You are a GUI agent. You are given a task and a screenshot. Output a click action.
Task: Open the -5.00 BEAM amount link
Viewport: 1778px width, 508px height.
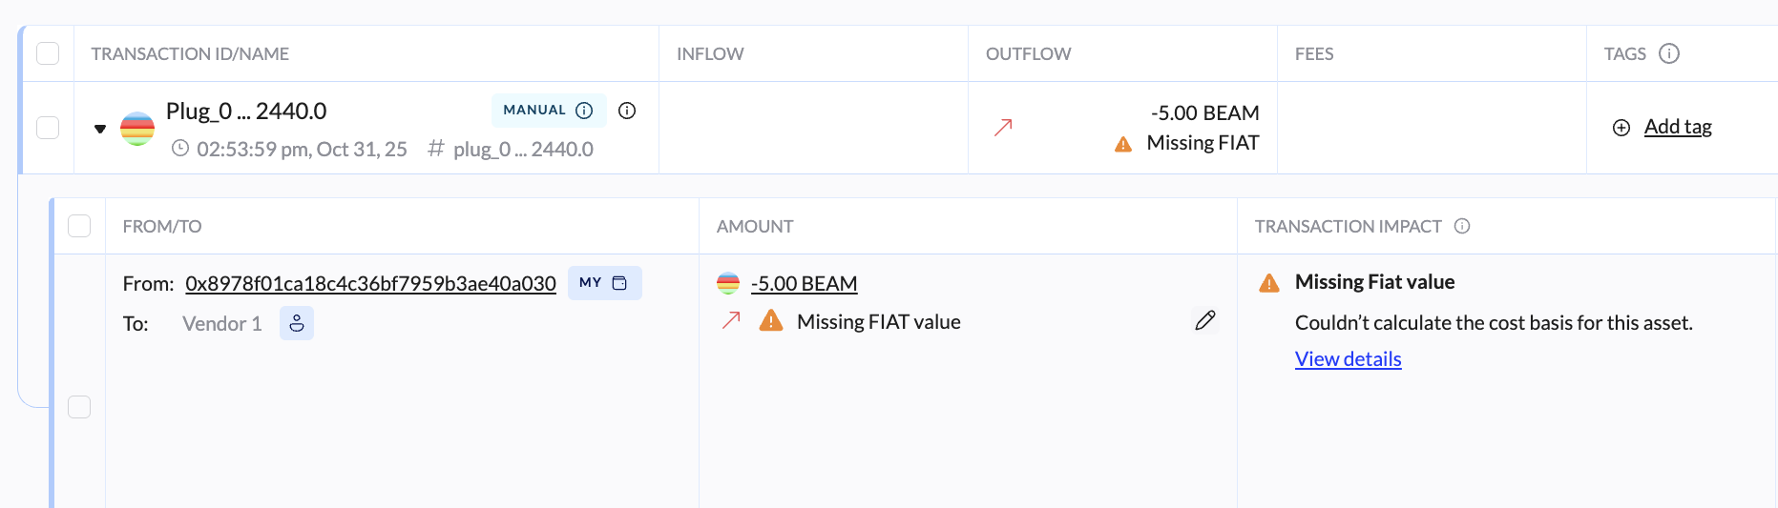coord(804,284)
